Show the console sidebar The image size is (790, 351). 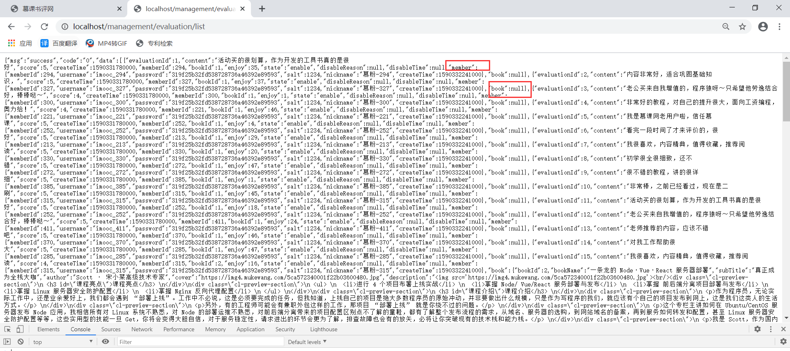coord(7,342)
